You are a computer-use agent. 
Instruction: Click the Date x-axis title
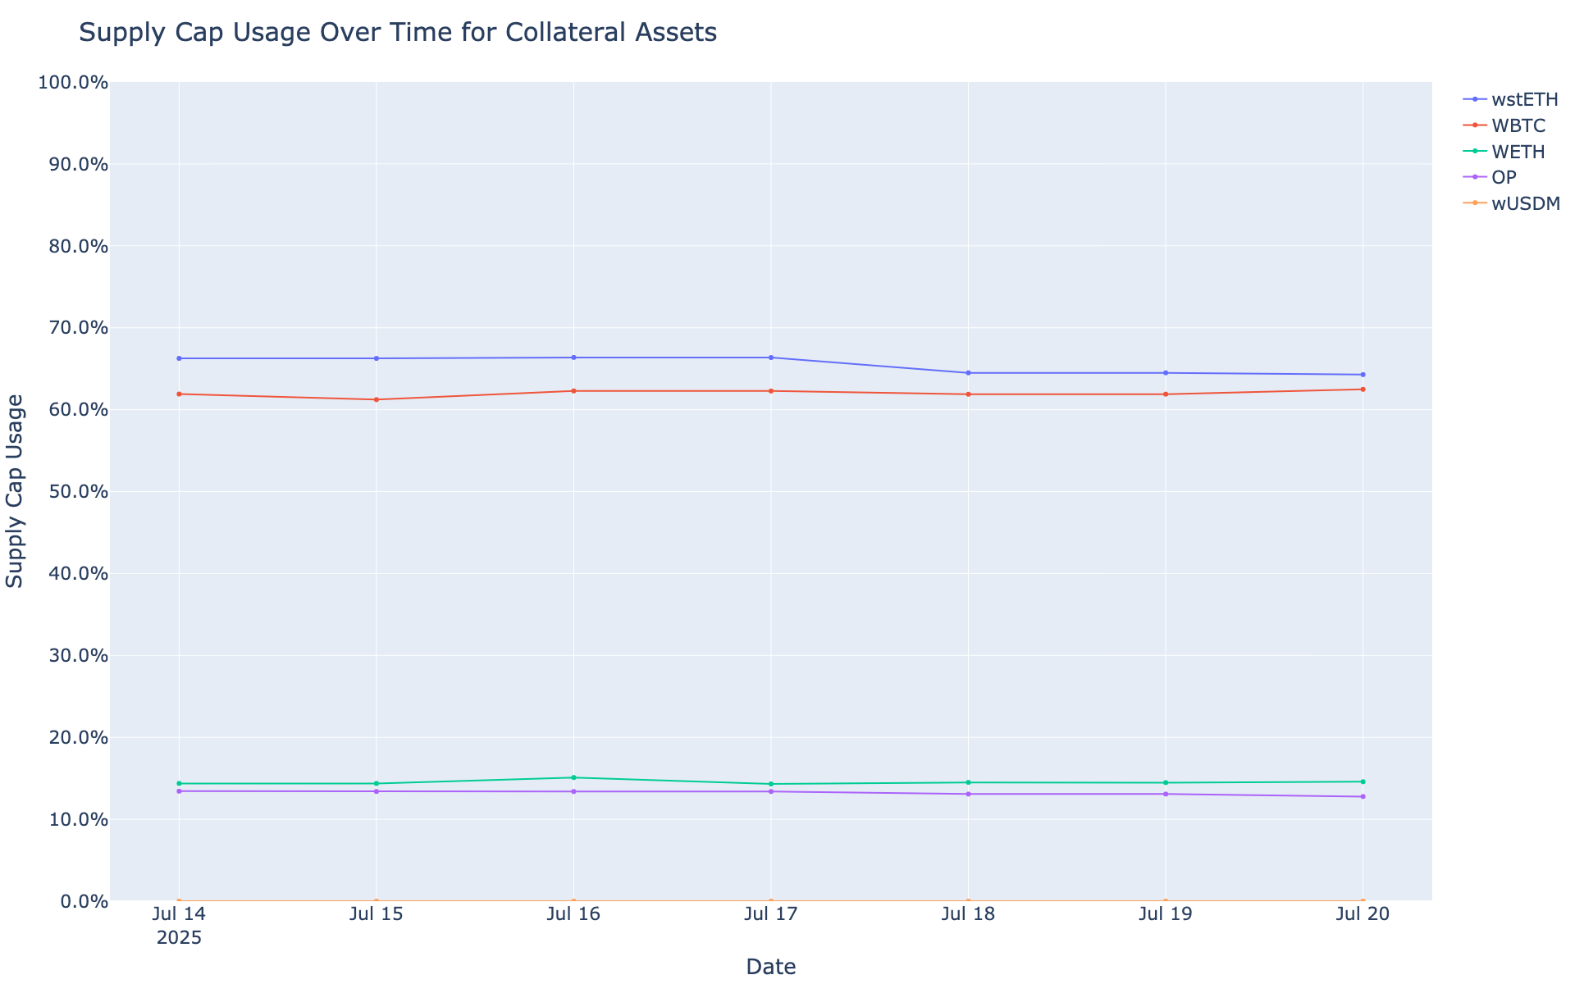click(x=770, y=967)
